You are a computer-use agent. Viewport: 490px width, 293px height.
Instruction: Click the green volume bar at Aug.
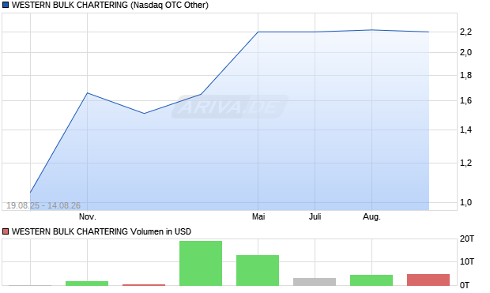[371, 280]
